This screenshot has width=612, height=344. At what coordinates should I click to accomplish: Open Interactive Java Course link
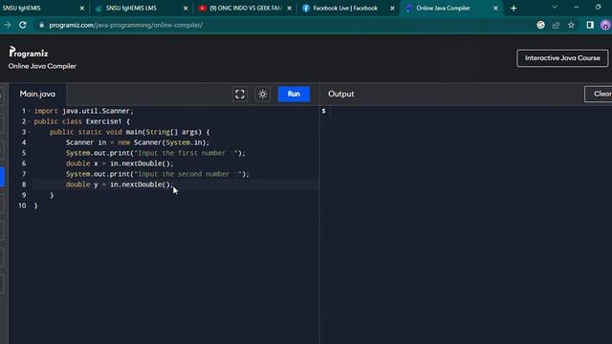[562, 58]
